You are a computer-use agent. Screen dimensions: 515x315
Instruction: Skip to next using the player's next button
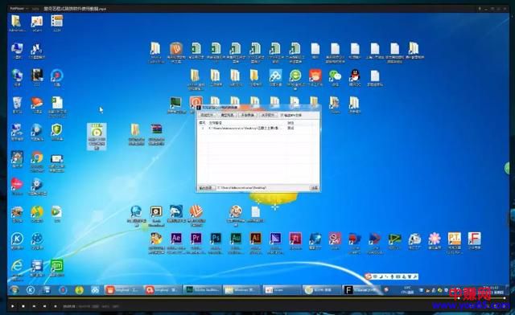point(45,306)
